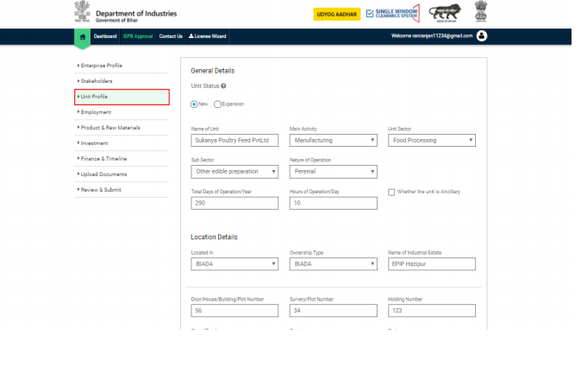Go to the License Wizard menu
This screenshot has width=581, height=373.
click(208, 36)
